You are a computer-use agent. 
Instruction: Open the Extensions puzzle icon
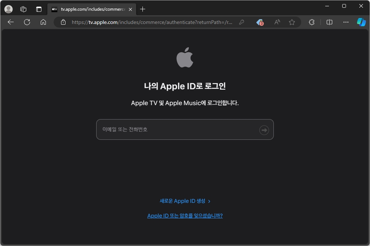312,22
